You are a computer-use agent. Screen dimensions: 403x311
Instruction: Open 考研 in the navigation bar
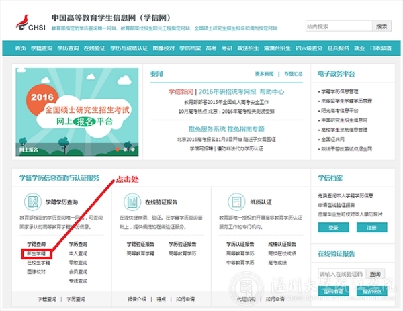[x=227, y=48]
